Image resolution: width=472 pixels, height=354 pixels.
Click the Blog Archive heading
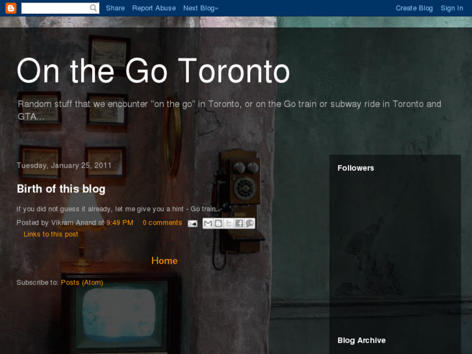361,340
